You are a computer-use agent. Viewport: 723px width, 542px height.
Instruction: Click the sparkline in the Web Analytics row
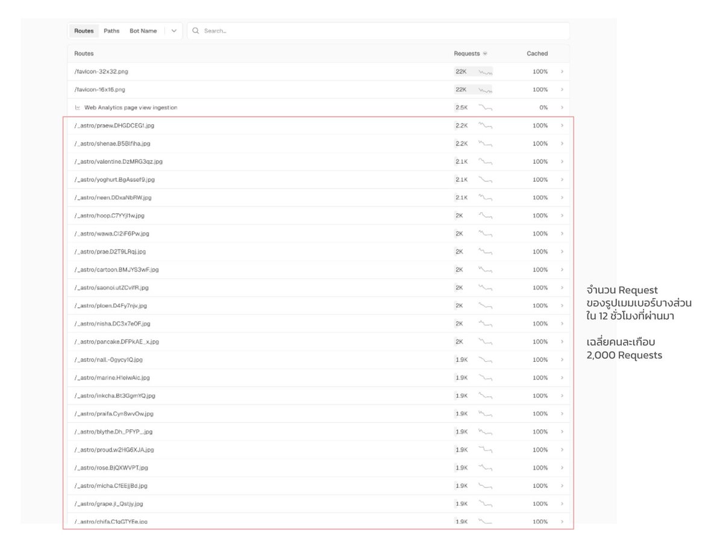tap(486, 108)
